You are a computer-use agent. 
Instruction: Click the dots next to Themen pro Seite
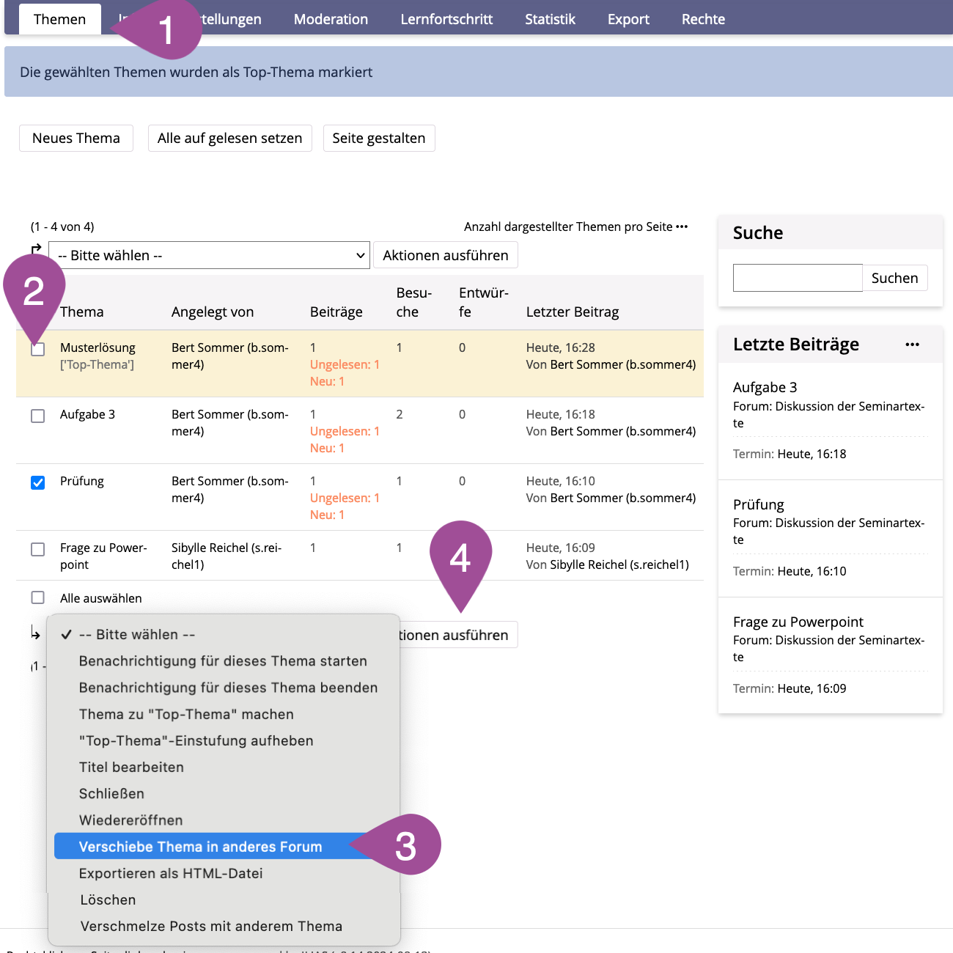682,227
